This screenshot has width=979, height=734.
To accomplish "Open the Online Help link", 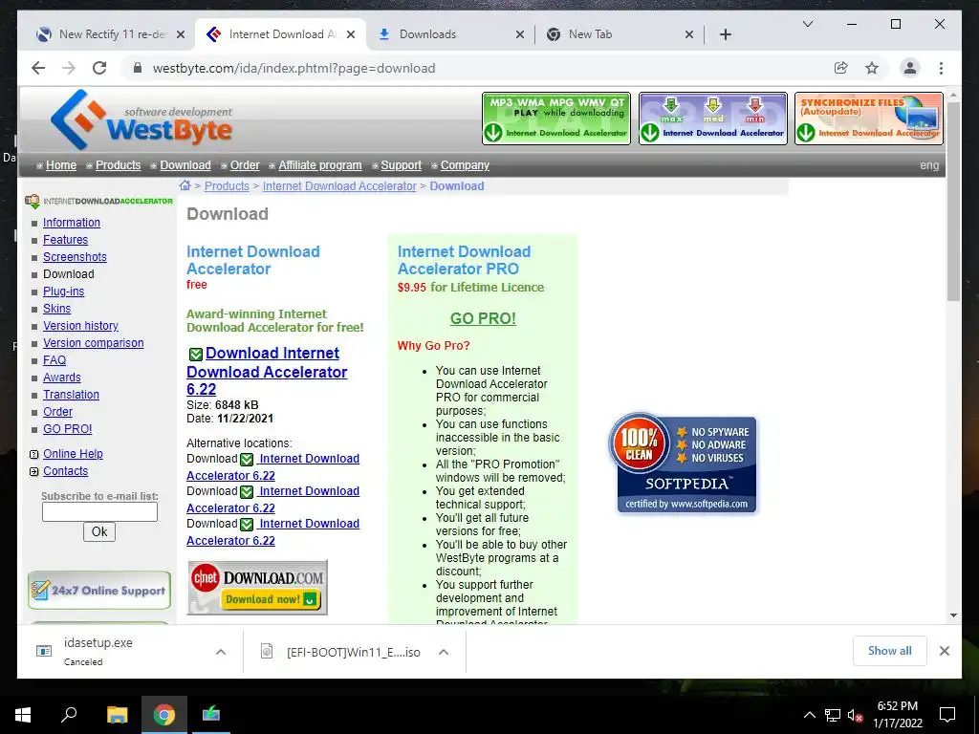I will coord(73,454).
